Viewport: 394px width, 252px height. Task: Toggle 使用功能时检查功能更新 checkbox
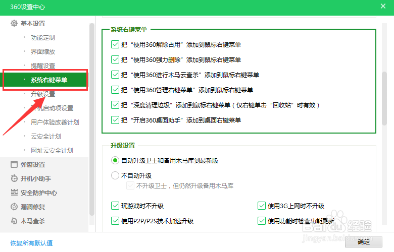[262, 221]
